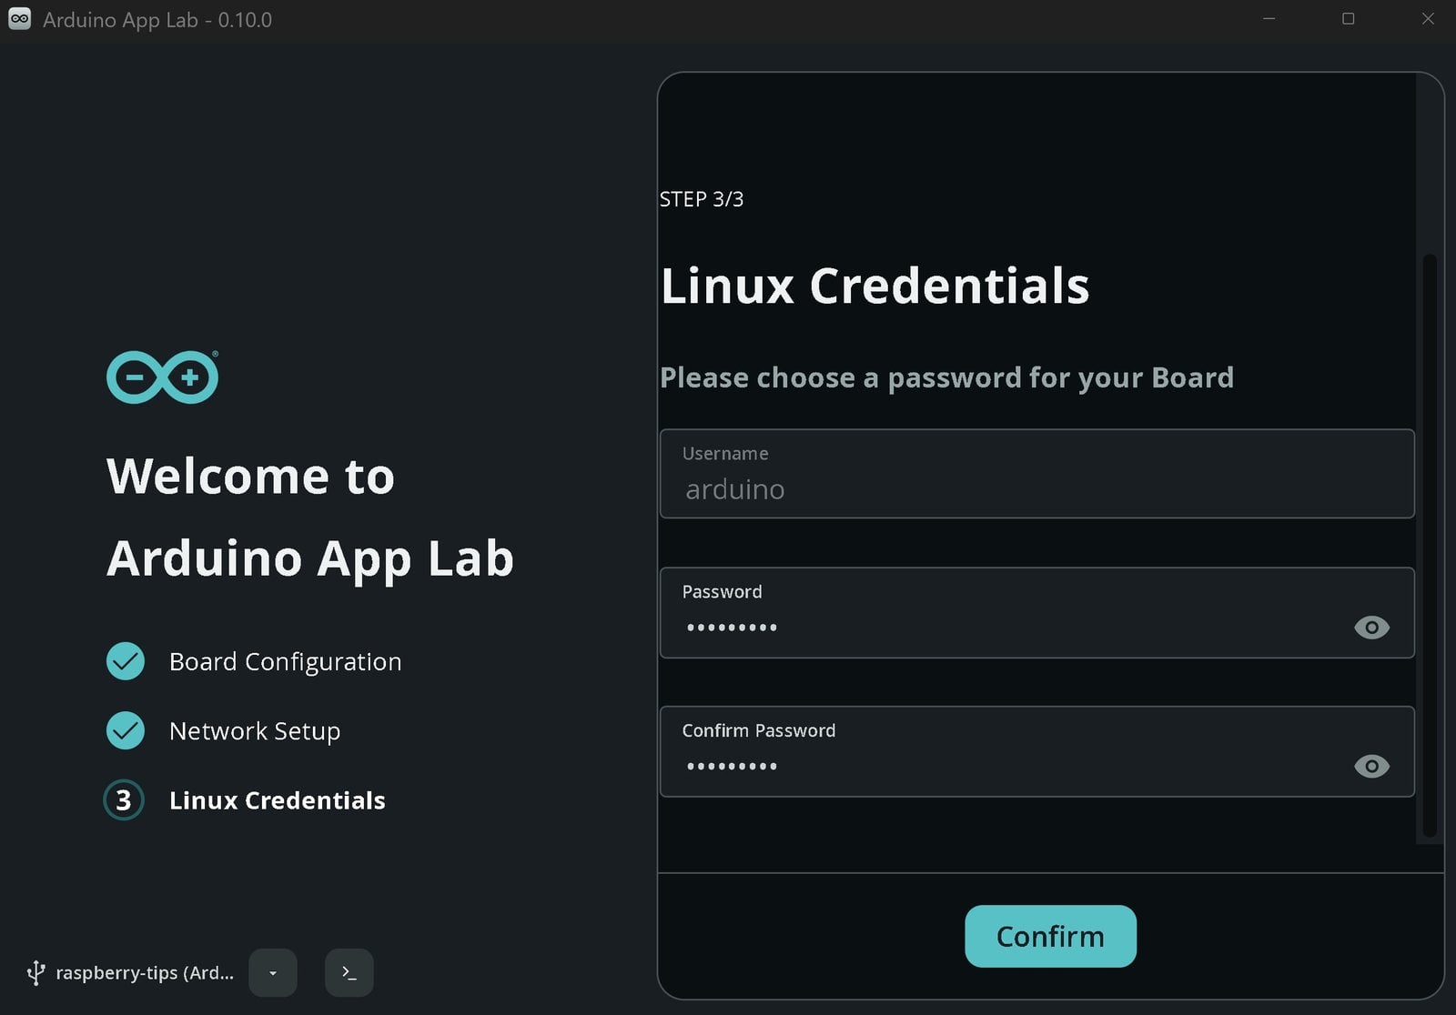Select the Network Setup step
The width and height of the screenshot is (1456, 1015).
[255, 730]
